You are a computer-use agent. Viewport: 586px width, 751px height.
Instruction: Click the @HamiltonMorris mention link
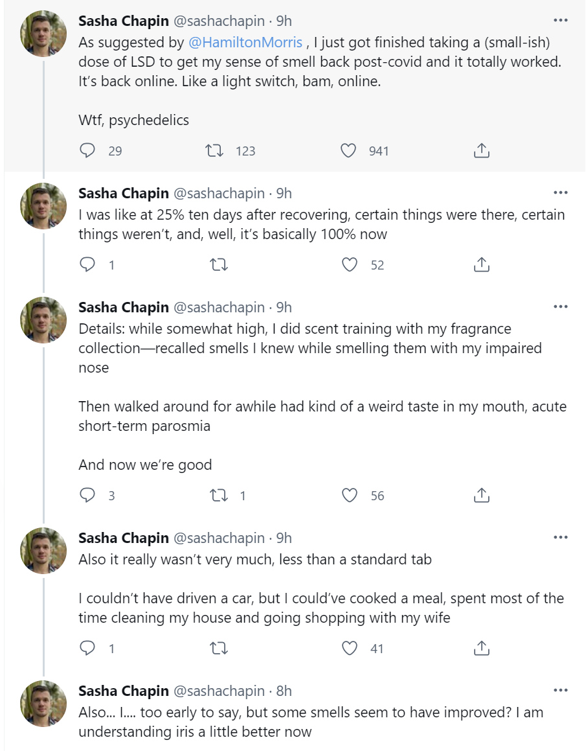coord(245,42)
